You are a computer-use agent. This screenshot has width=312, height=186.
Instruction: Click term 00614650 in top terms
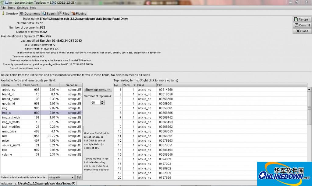pos(166,90)
